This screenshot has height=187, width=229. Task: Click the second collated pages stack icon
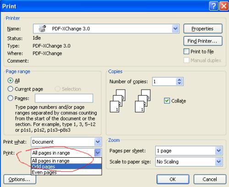pos(143,101)
